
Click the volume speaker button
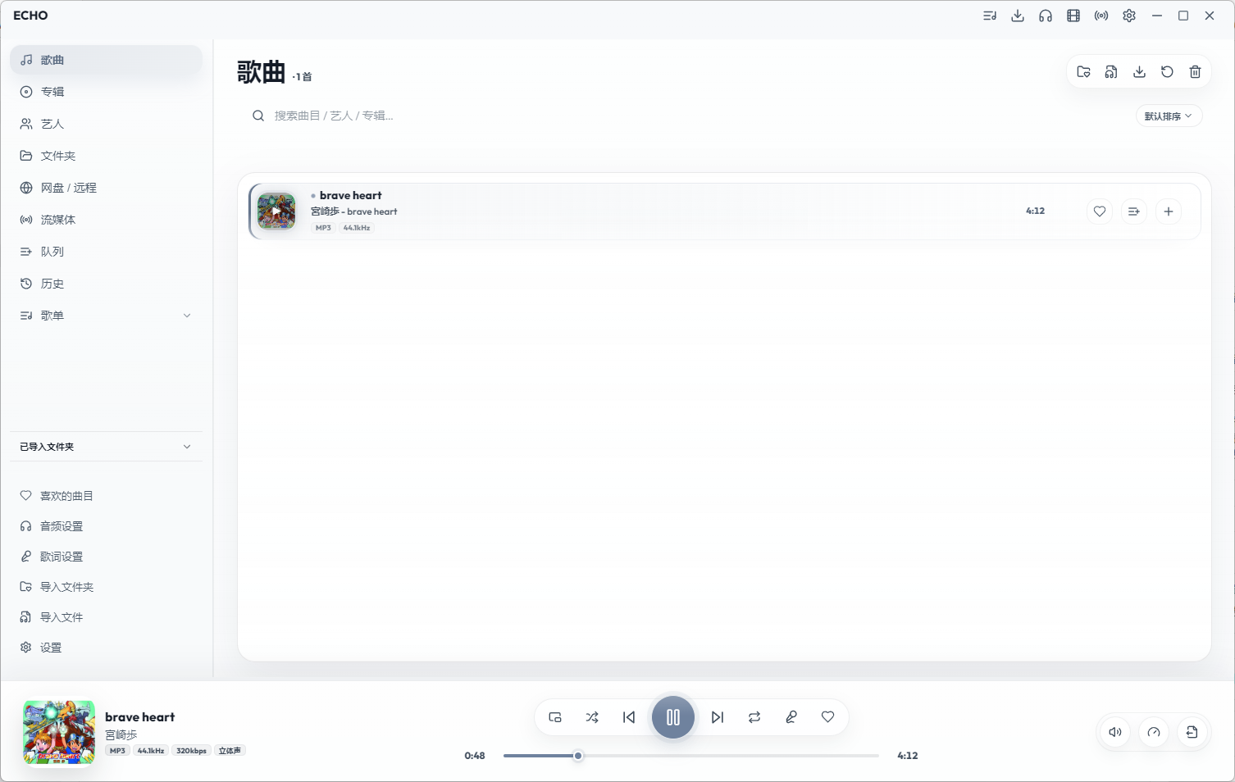1115,732
